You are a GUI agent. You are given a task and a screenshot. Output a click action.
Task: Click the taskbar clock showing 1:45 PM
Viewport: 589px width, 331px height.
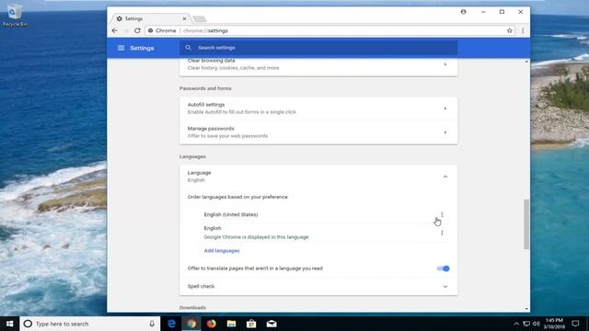[x=554, y=324]
